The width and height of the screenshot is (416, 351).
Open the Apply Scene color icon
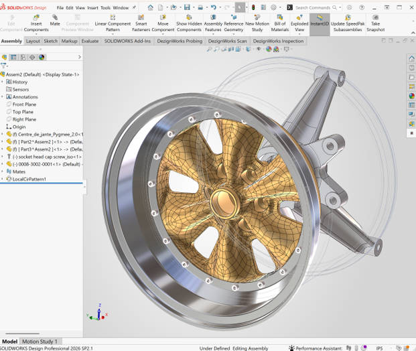(x=276, y=49)
